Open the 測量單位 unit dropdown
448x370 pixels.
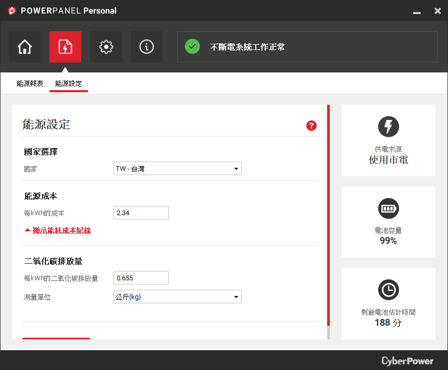[x=178, y=297]
